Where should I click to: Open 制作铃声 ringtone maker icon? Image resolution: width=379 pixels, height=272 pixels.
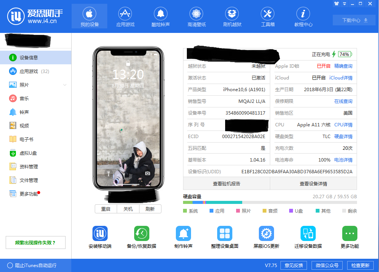[183, 233]
